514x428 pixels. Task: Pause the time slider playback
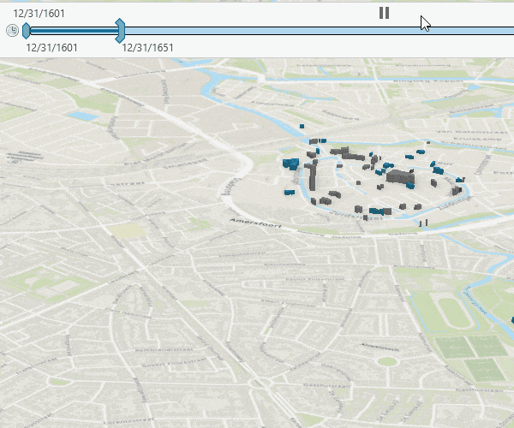(x=384, y=13)
